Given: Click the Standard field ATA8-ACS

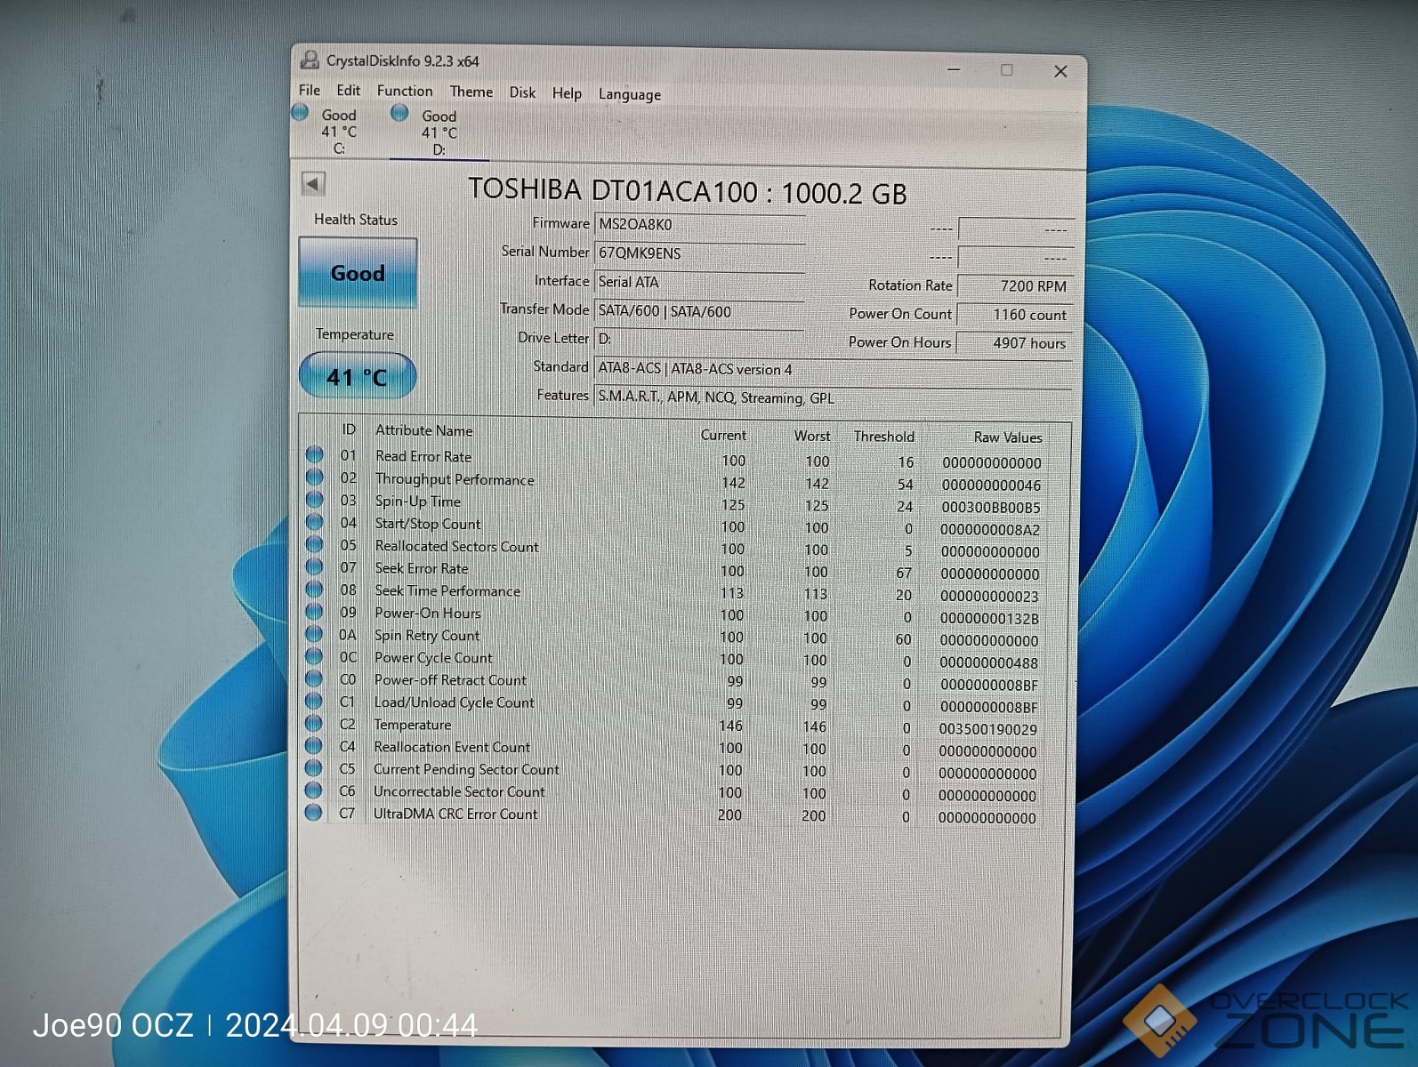Looking at the screenshot, I should point(833,369).
